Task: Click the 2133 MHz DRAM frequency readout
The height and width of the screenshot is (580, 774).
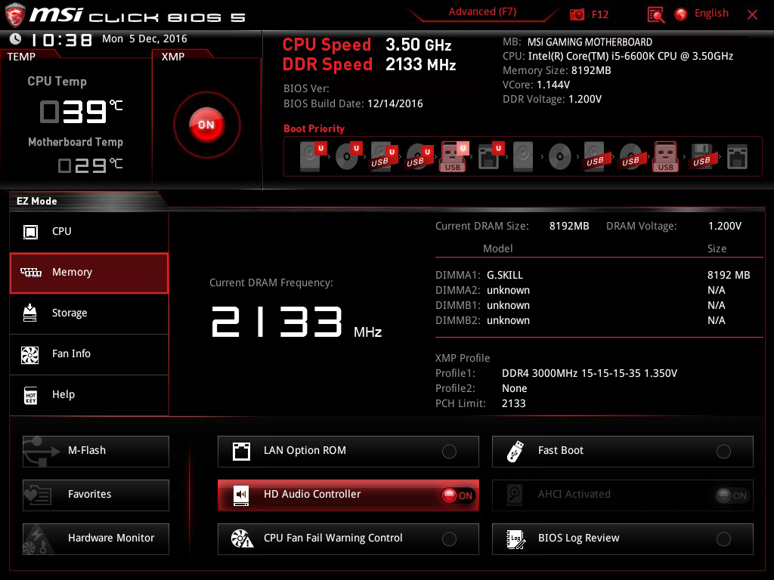Action: tap(296, 322)
